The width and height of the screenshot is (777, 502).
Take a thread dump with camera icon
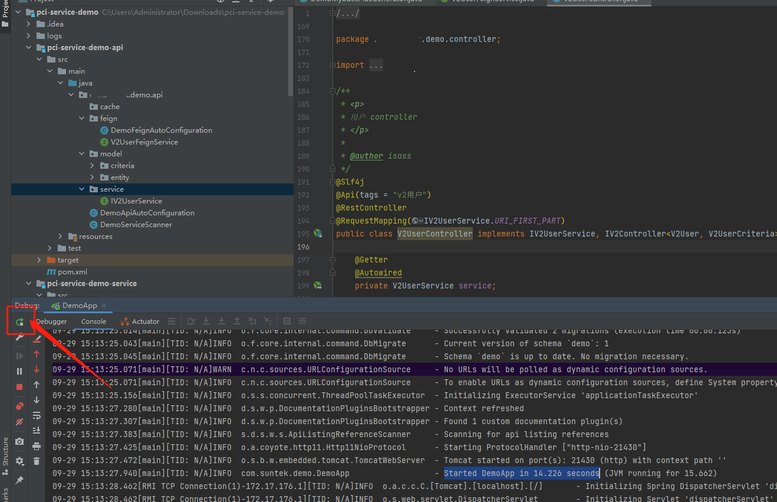click(x=19, y=441)
